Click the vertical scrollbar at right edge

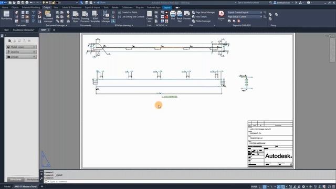pos(332,50)
